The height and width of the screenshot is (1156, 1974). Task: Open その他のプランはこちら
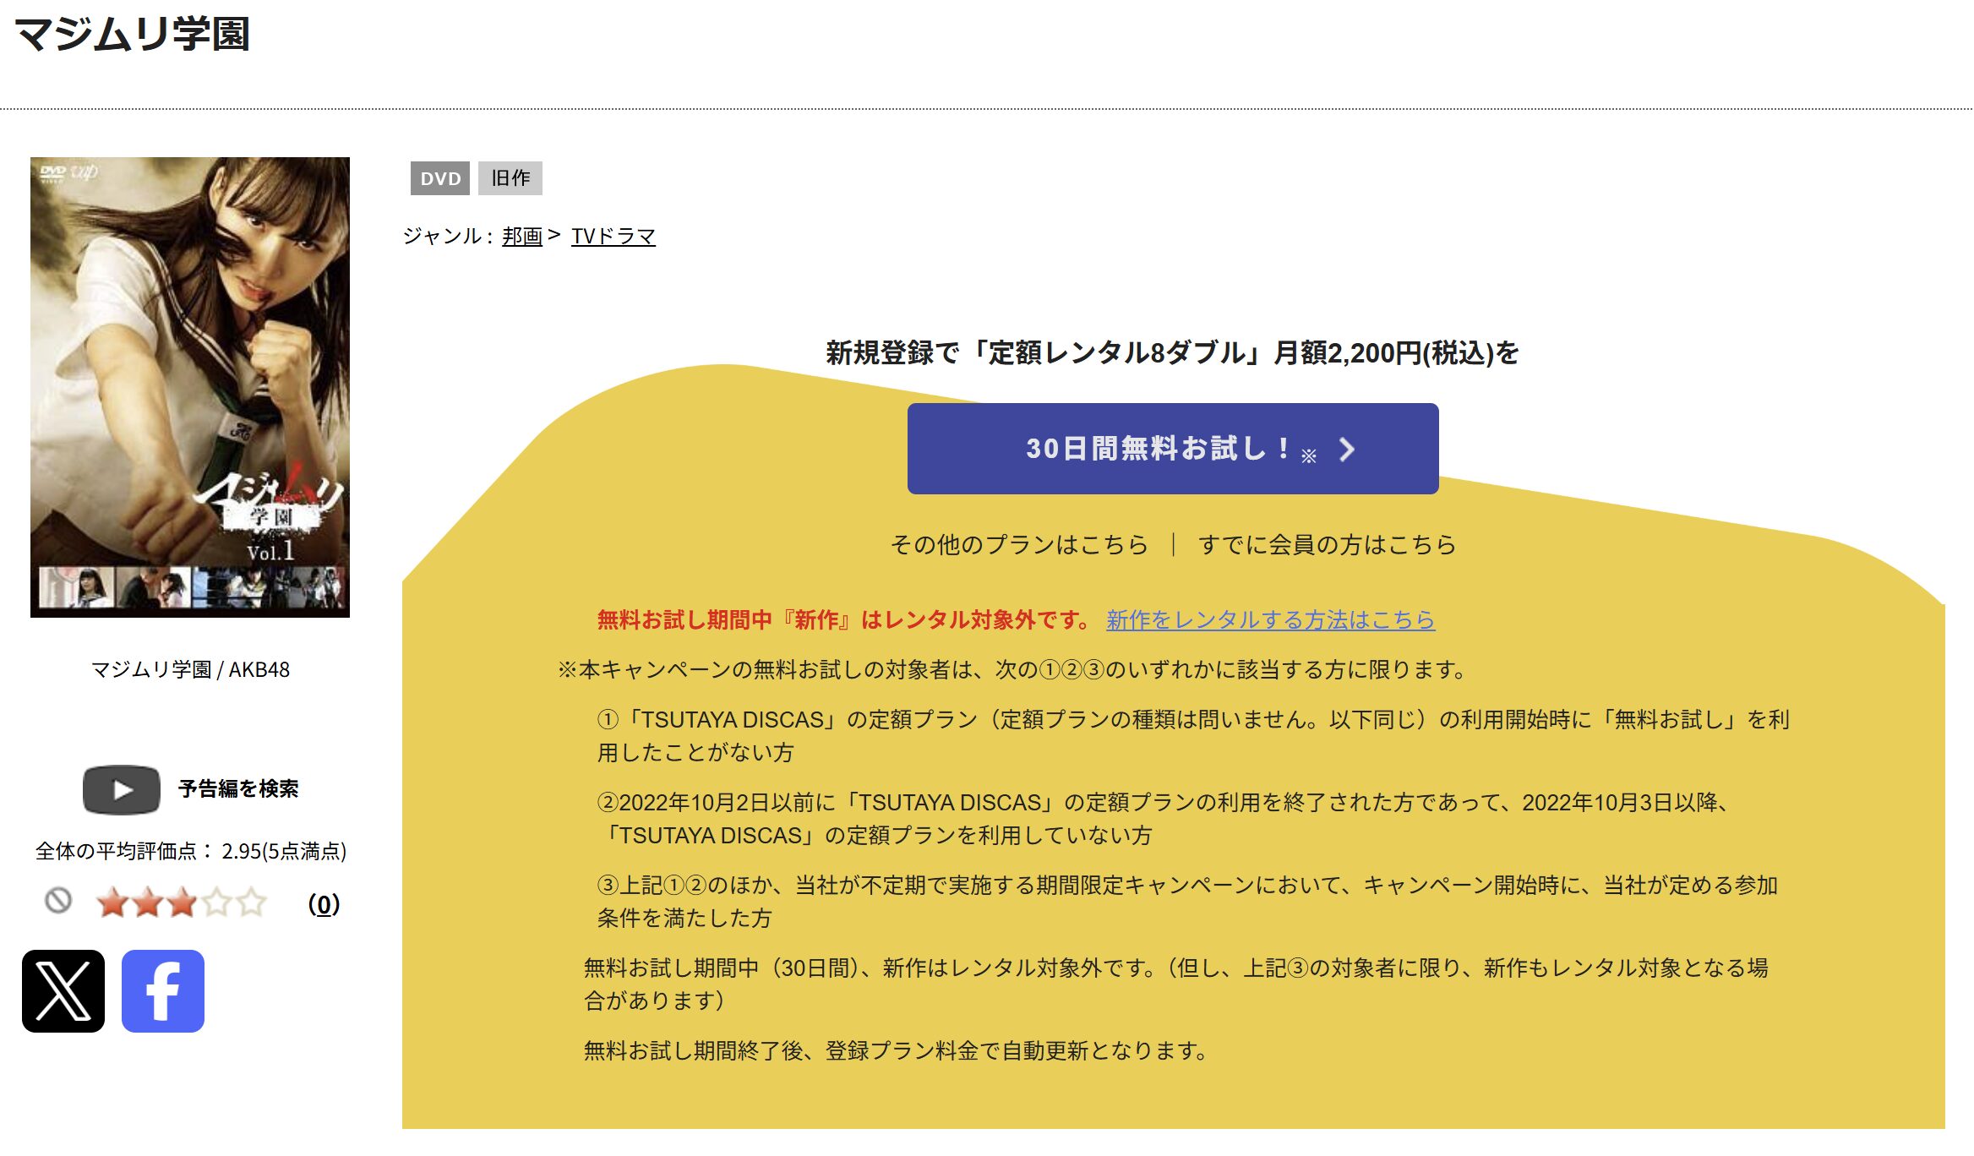1019,545
